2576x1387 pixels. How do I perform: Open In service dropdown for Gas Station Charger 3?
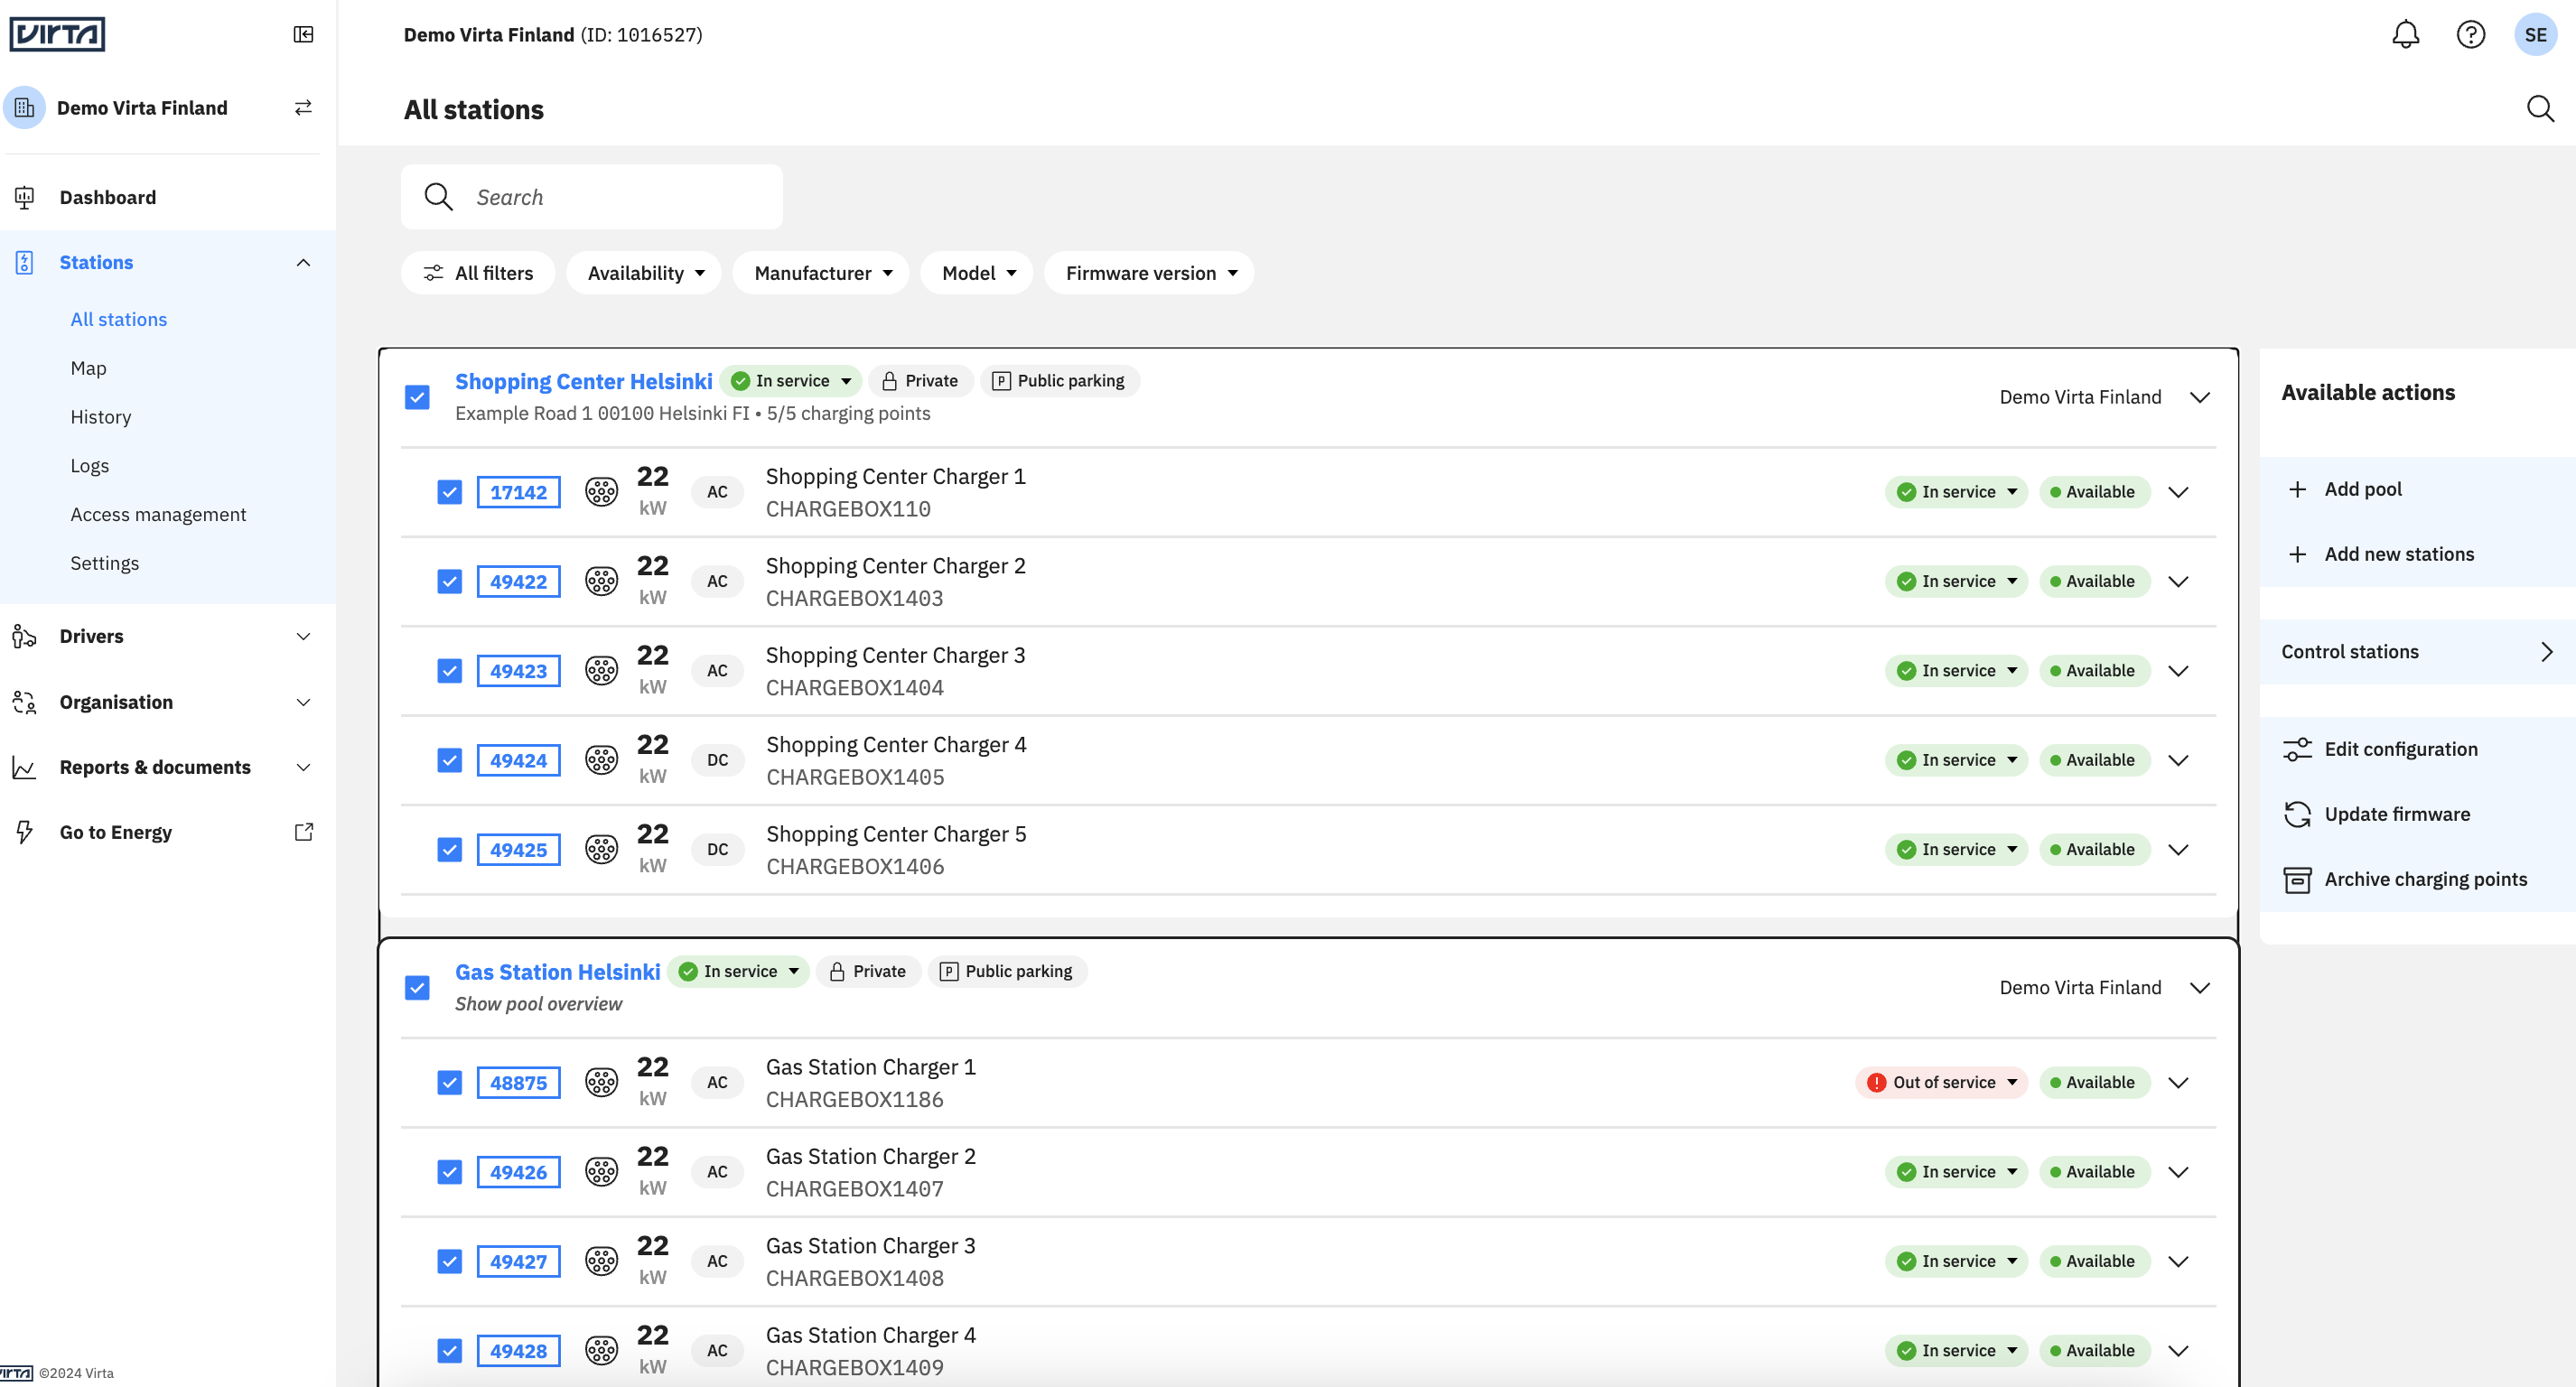point(1956,1261)
